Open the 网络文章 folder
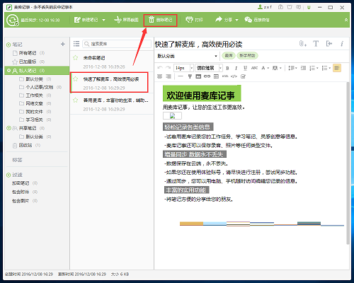Screen dimensions: 354x283 [x=35, y=103]
